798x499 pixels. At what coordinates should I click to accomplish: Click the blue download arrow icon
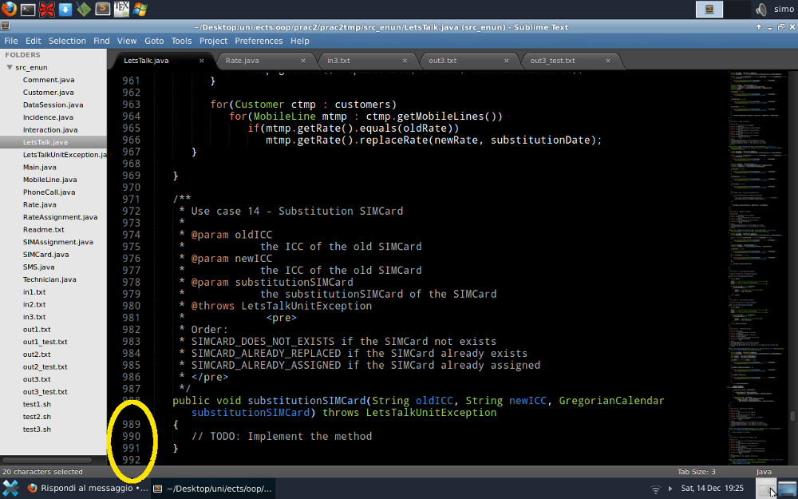point(65,10)
